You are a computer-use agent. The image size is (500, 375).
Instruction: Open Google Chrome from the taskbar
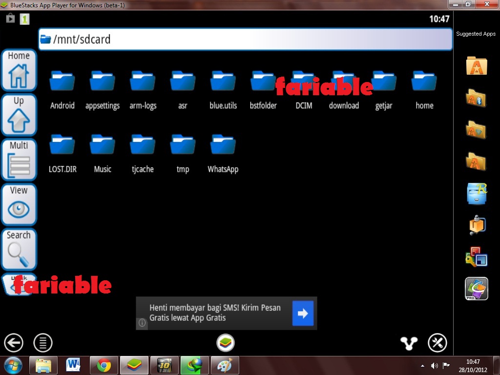tap(104, 365)
